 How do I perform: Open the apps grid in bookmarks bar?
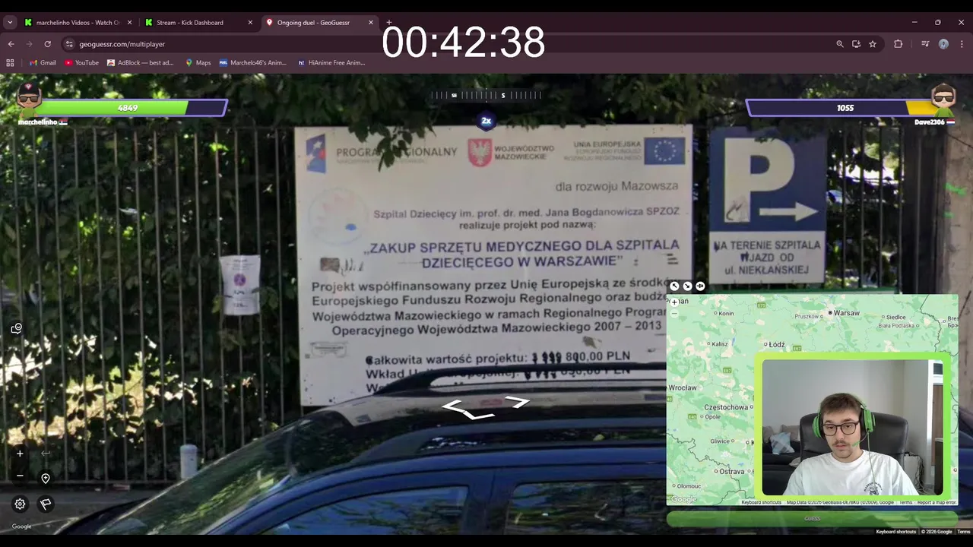(11, 63)
